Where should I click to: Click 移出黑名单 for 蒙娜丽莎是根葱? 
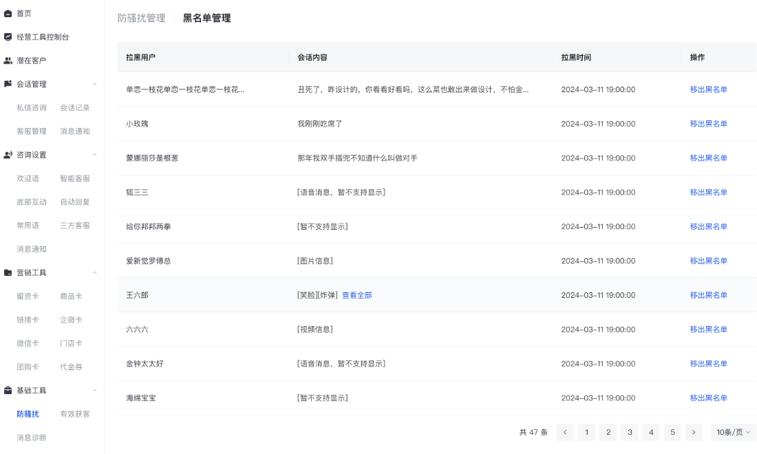pos(708,158)
